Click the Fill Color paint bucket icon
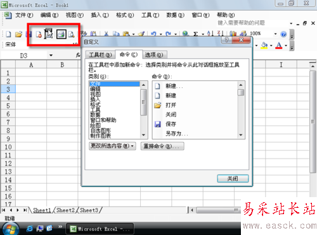Screen dimensions: 317x235 coord(264,45)
